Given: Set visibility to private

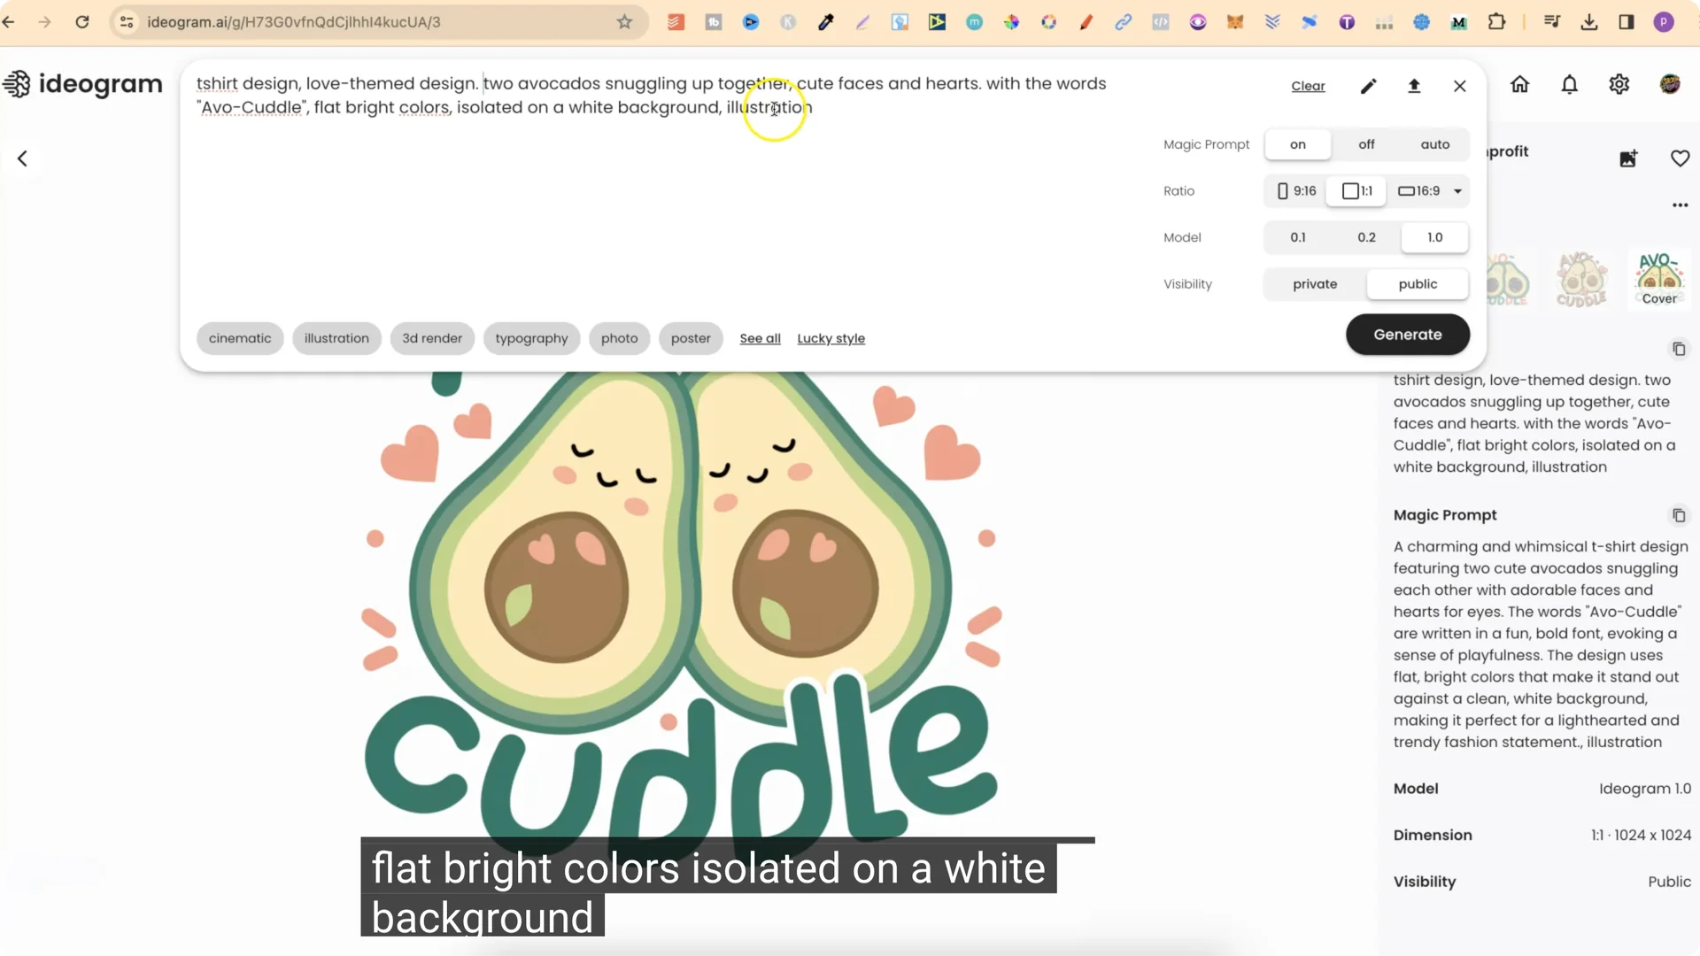Looking at the screenshot, I should (x=1315, y=284).
